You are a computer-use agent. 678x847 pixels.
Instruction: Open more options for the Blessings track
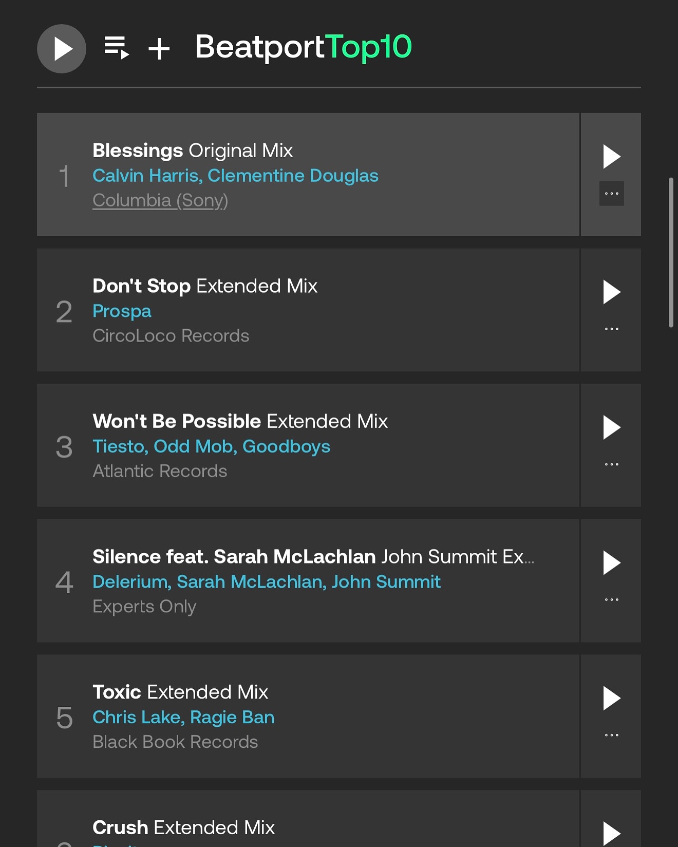[612, 194]
